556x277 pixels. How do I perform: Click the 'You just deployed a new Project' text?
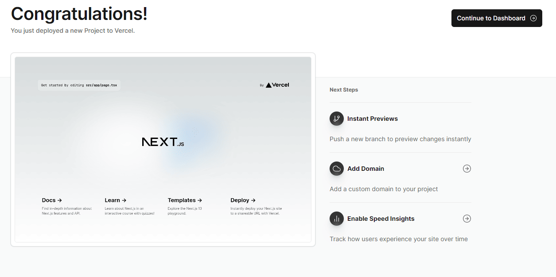pos(73,31)
